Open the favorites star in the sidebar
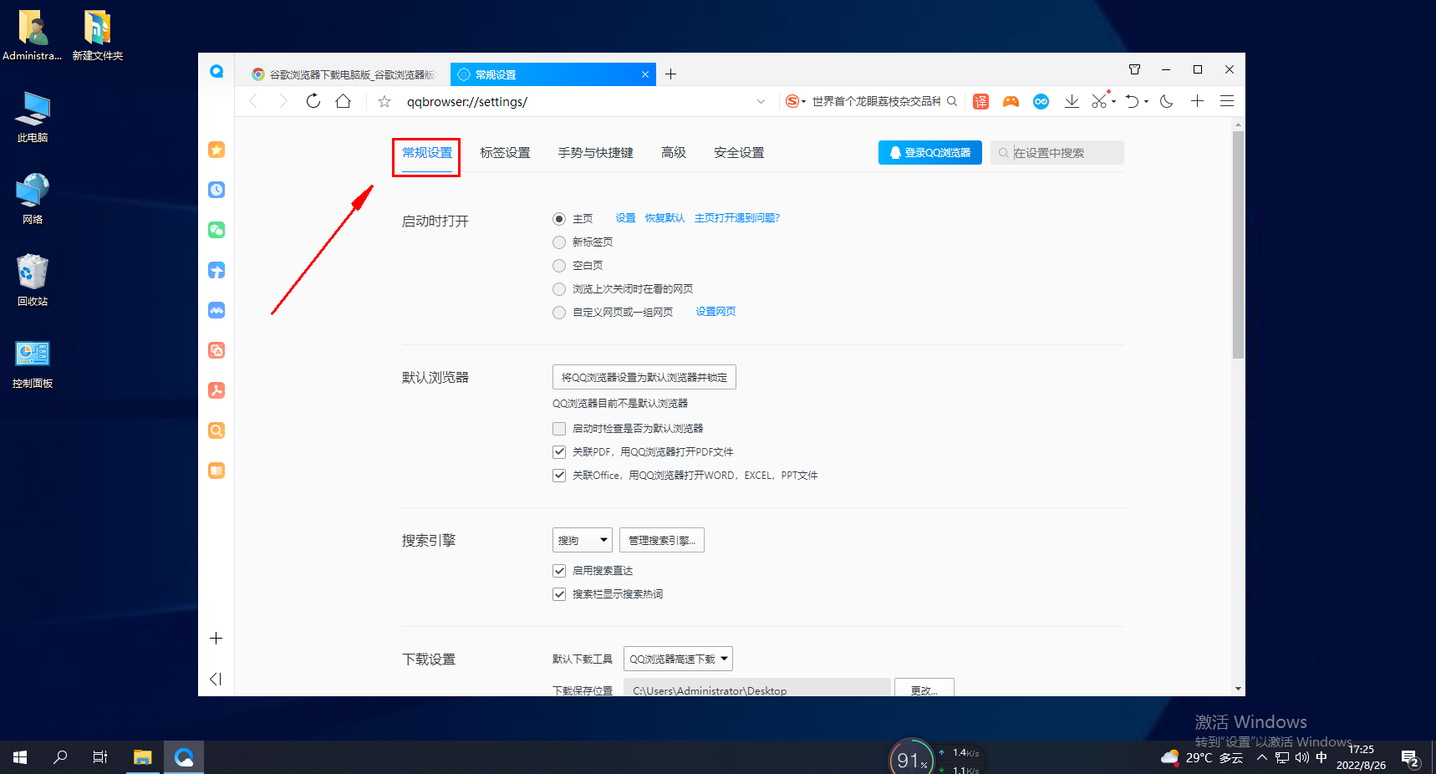 point(216,150)
